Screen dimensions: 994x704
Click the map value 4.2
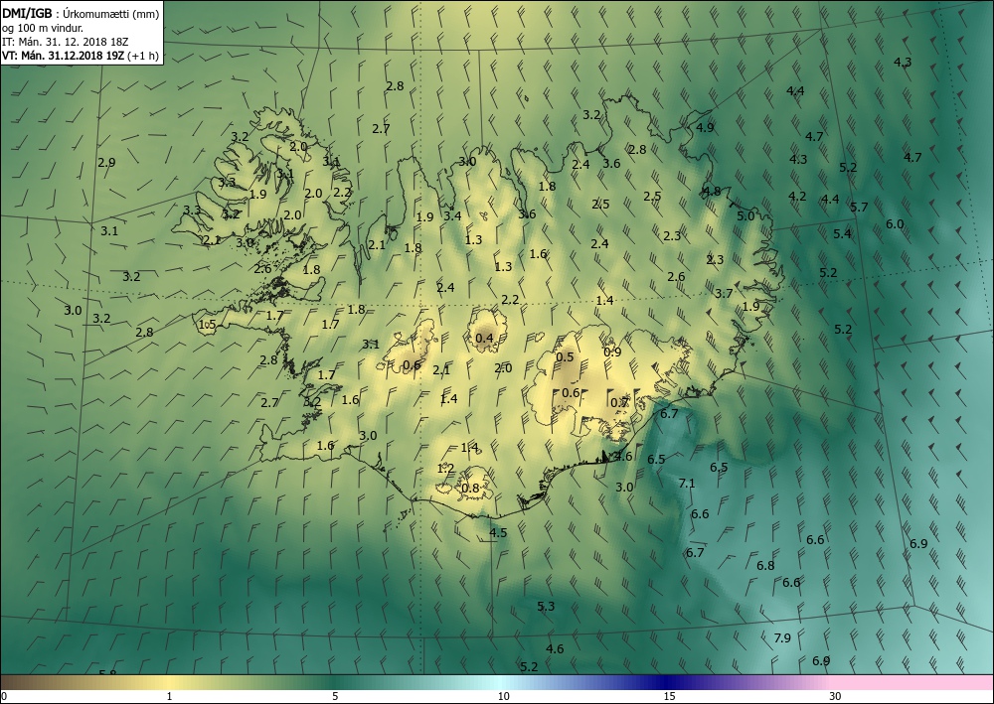(797, 196)
